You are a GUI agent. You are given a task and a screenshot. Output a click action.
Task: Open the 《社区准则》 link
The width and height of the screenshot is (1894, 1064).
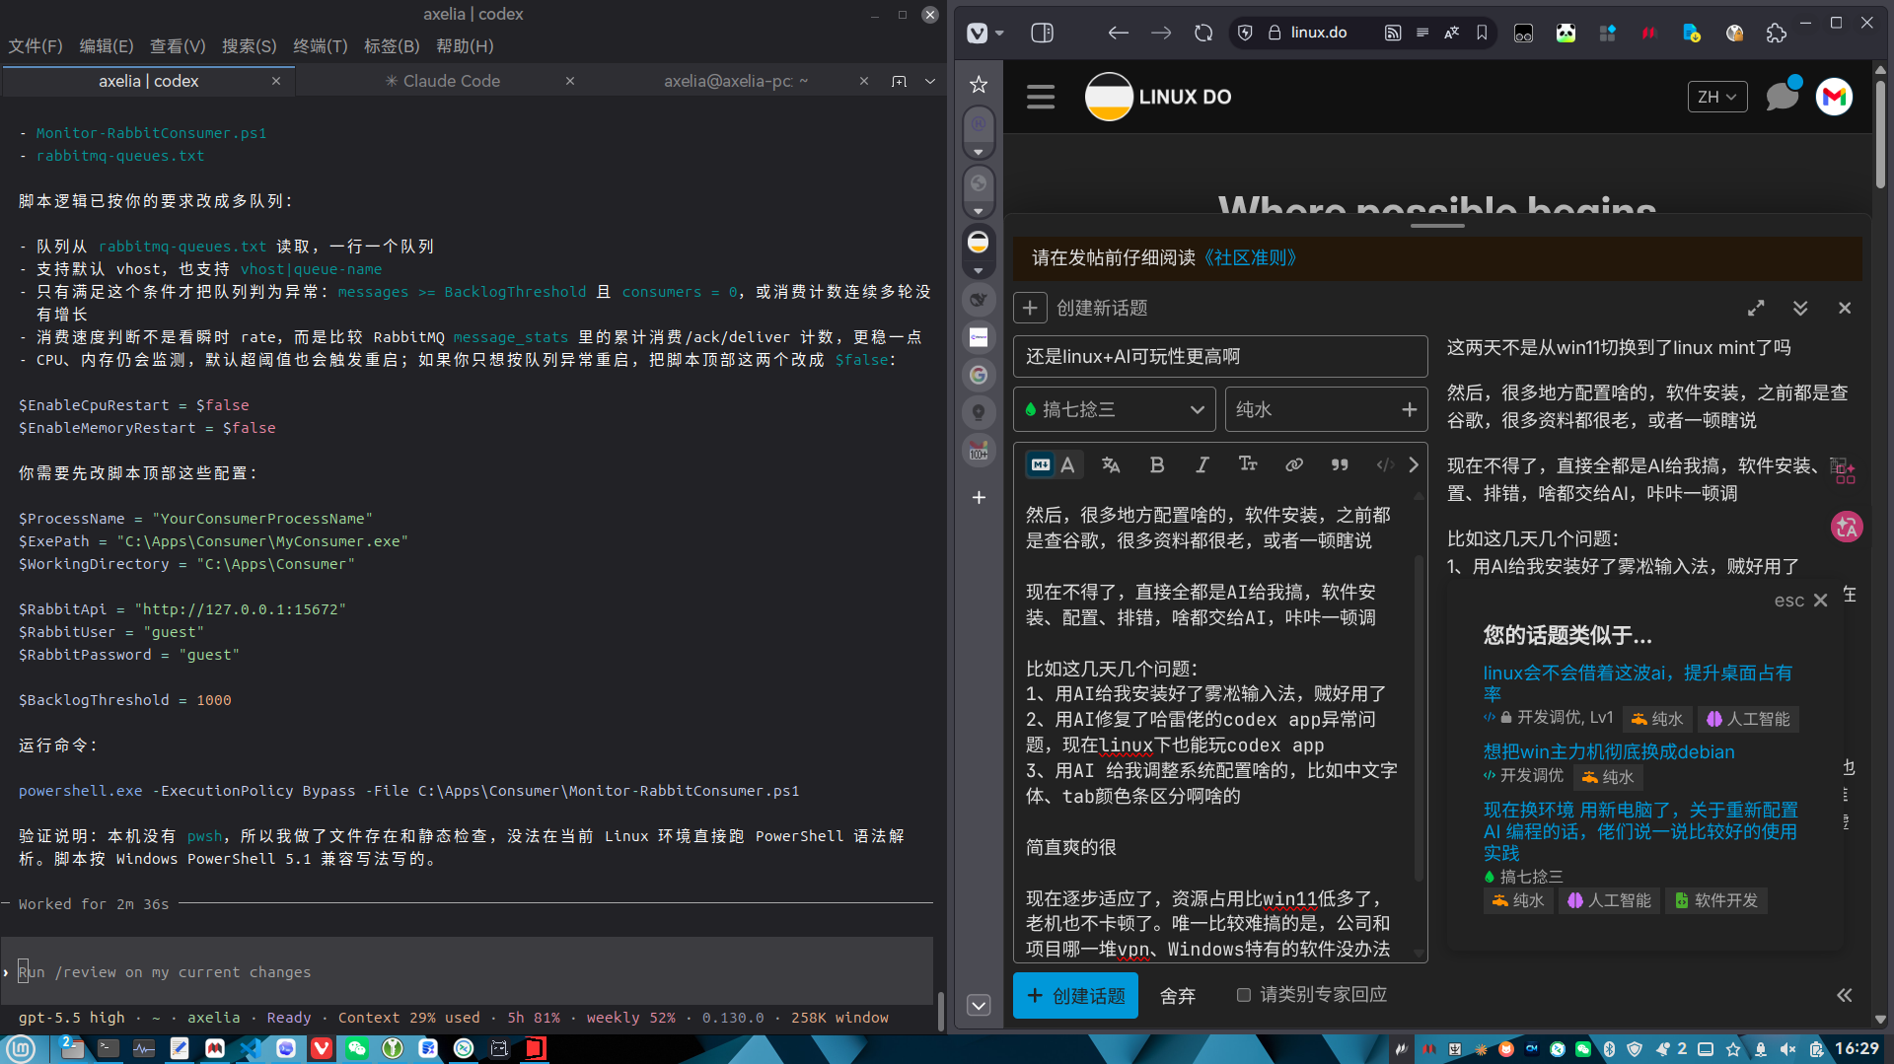[1249, 257]
